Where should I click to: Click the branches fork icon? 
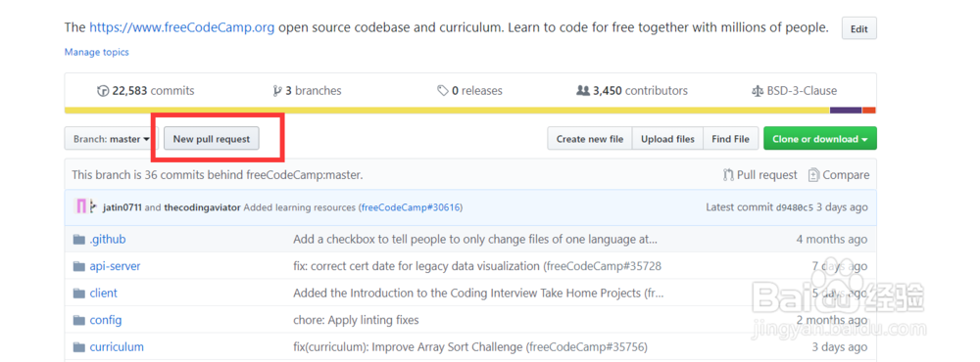pos(277,91)
